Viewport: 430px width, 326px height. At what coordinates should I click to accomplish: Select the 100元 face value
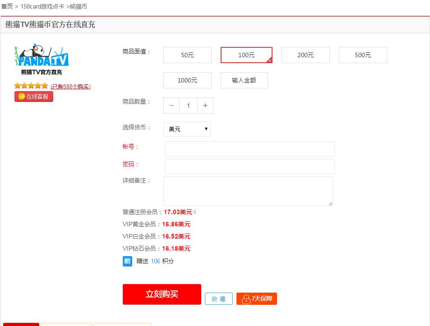(246, 55)
